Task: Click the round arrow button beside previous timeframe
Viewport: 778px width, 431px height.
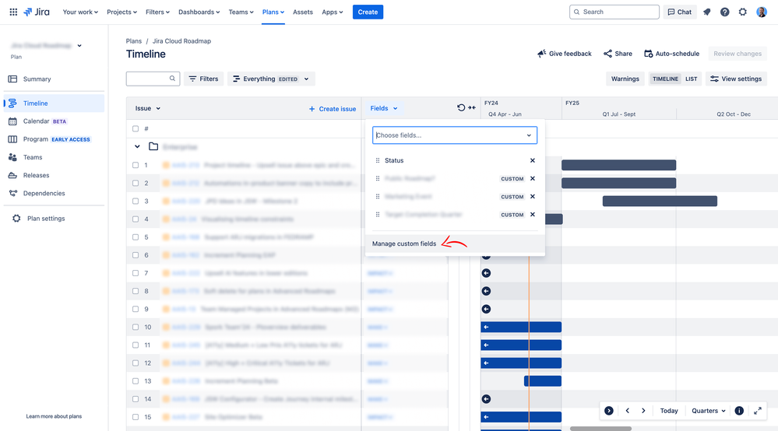Action: tap(609, 411)
